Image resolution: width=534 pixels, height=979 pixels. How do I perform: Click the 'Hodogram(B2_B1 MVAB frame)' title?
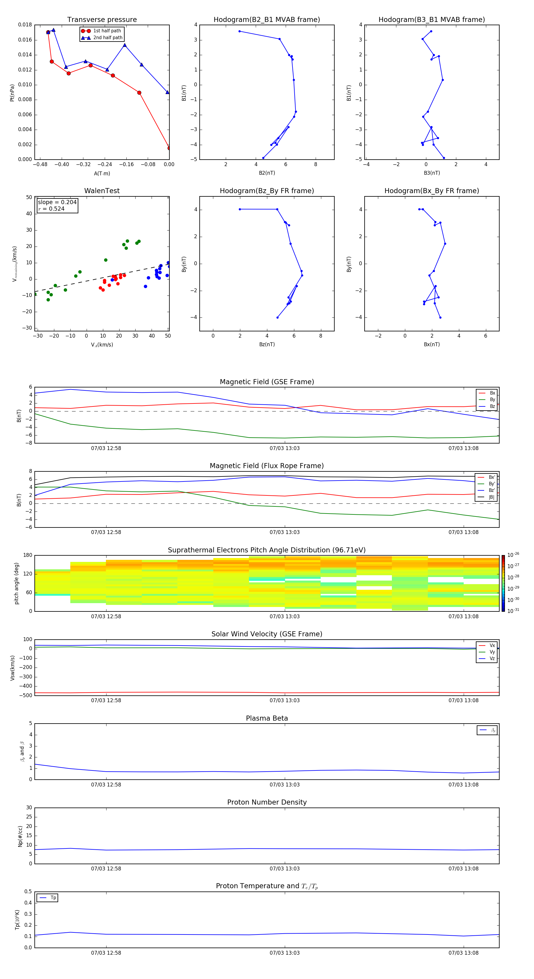[267, 19]
